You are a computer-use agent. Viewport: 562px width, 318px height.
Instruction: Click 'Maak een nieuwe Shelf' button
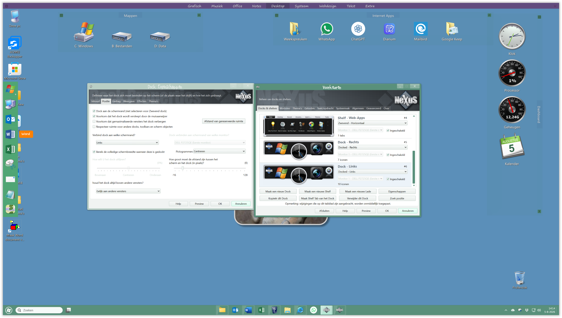point(317,192)
